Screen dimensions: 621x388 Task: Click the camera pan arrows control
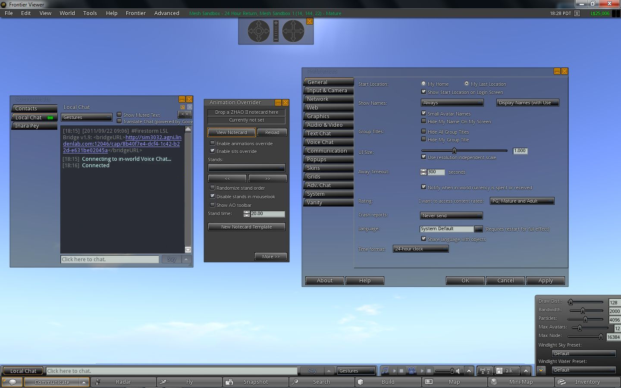pyautogui.click(x=293, y=31)
